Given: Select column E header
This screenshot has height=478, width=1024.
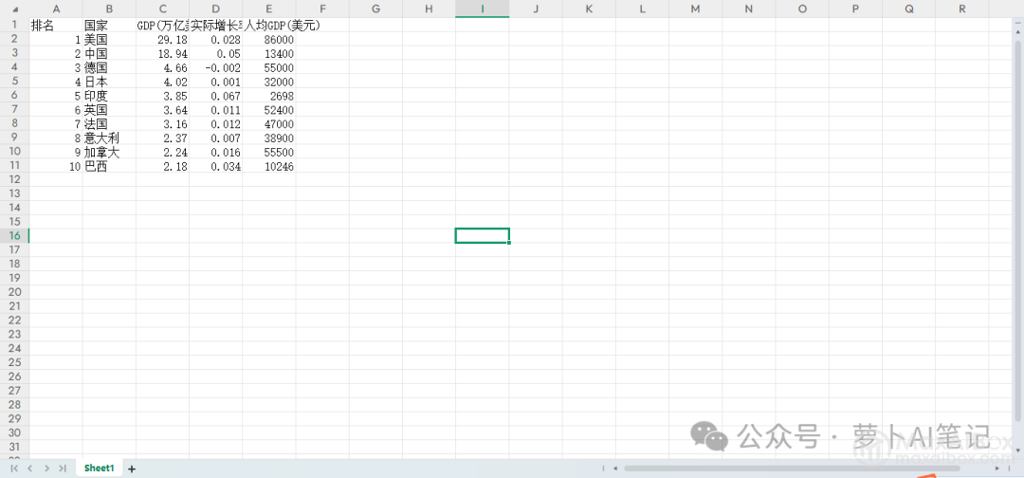Looking at the screenshot, I should [x=269, y=9].
